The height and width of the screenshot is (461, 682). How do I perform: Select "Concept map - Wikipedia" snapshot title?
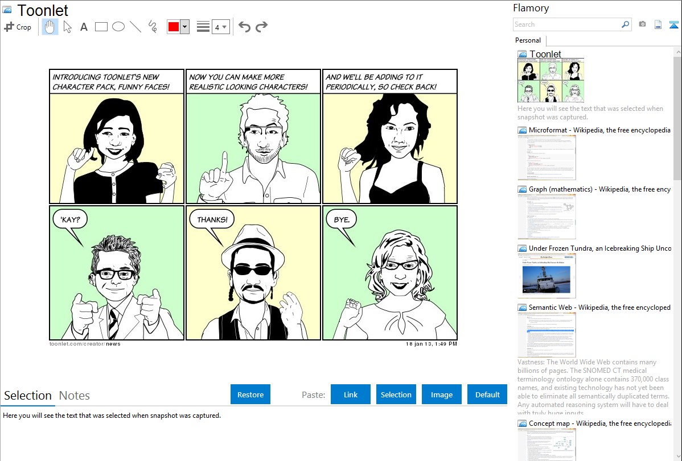pyautogui.click(x=600, y=423)
